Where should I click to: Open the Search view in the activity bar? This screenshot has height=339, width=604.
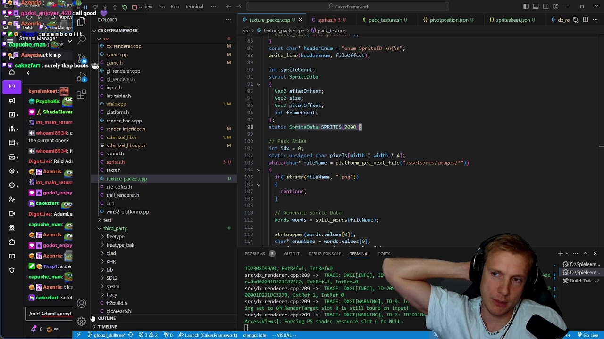pos(81,40)
